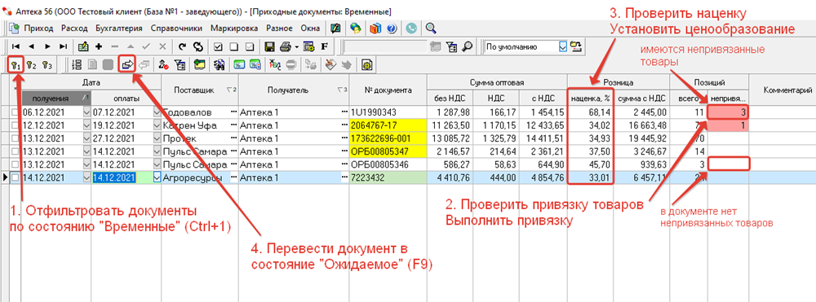Viewport: 816px width, 302px height.
Task: Filter documents by state 1 key icon
Action: point(16,65)
